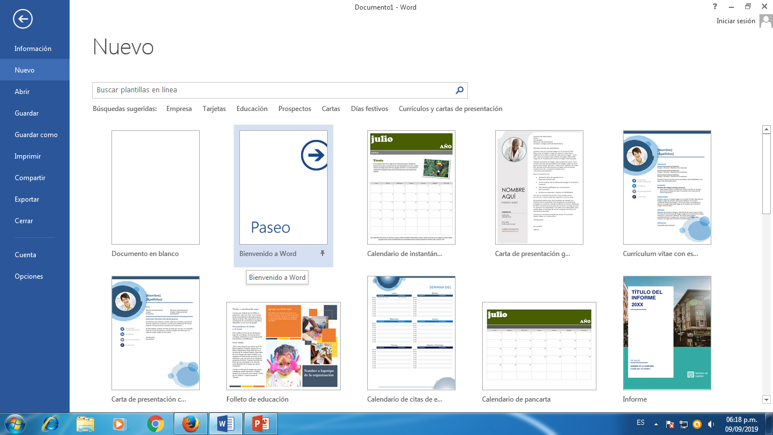Screen dimensions: 773x435
Task: Click the network tray icon
Action: [x=684, y=424]
